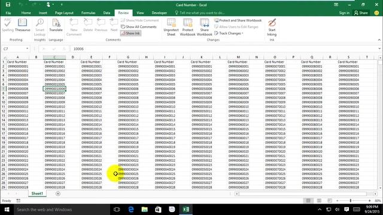Open the File tab

click(8, 13)
